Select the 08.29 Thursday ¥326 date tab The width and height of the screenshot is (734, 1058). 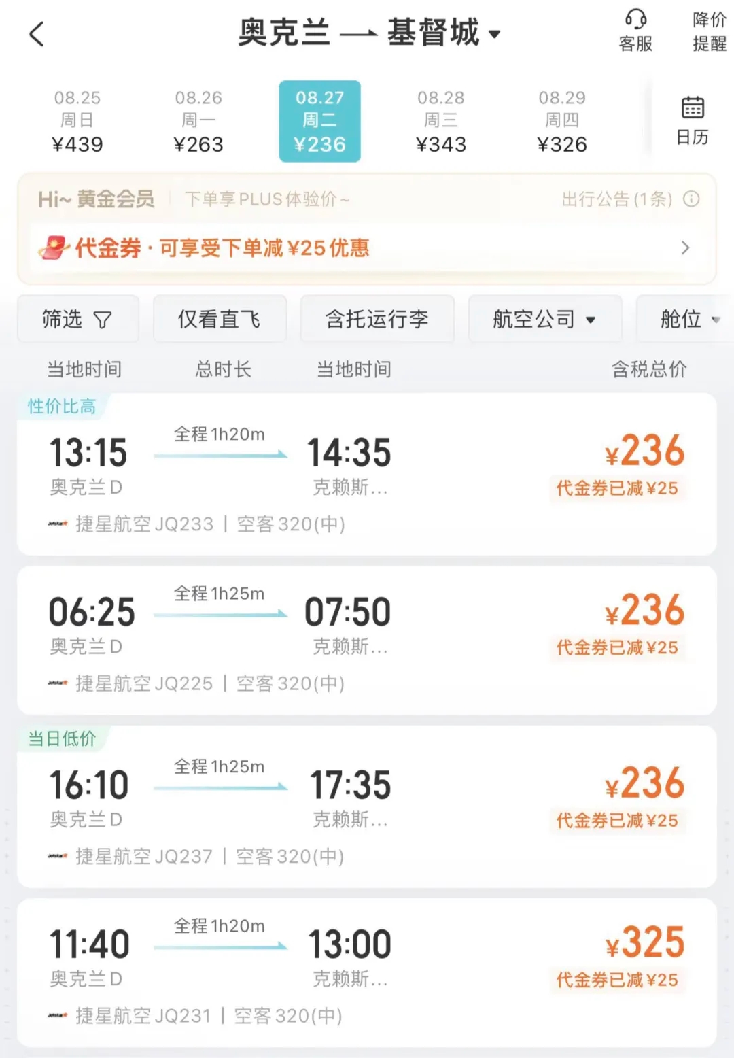tap(562, 121)
